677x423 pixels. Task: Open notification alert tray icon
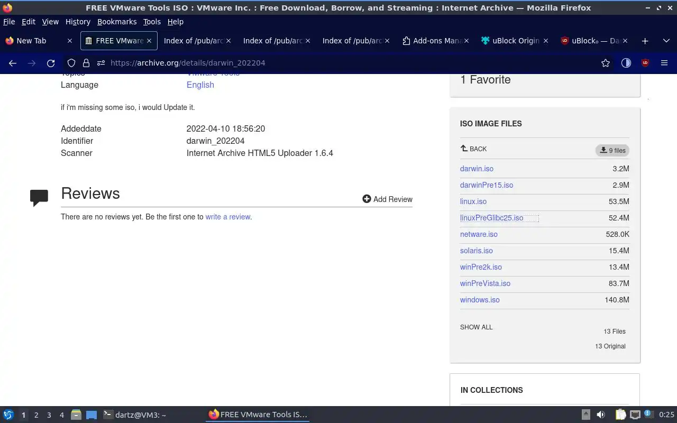point(648,415)
